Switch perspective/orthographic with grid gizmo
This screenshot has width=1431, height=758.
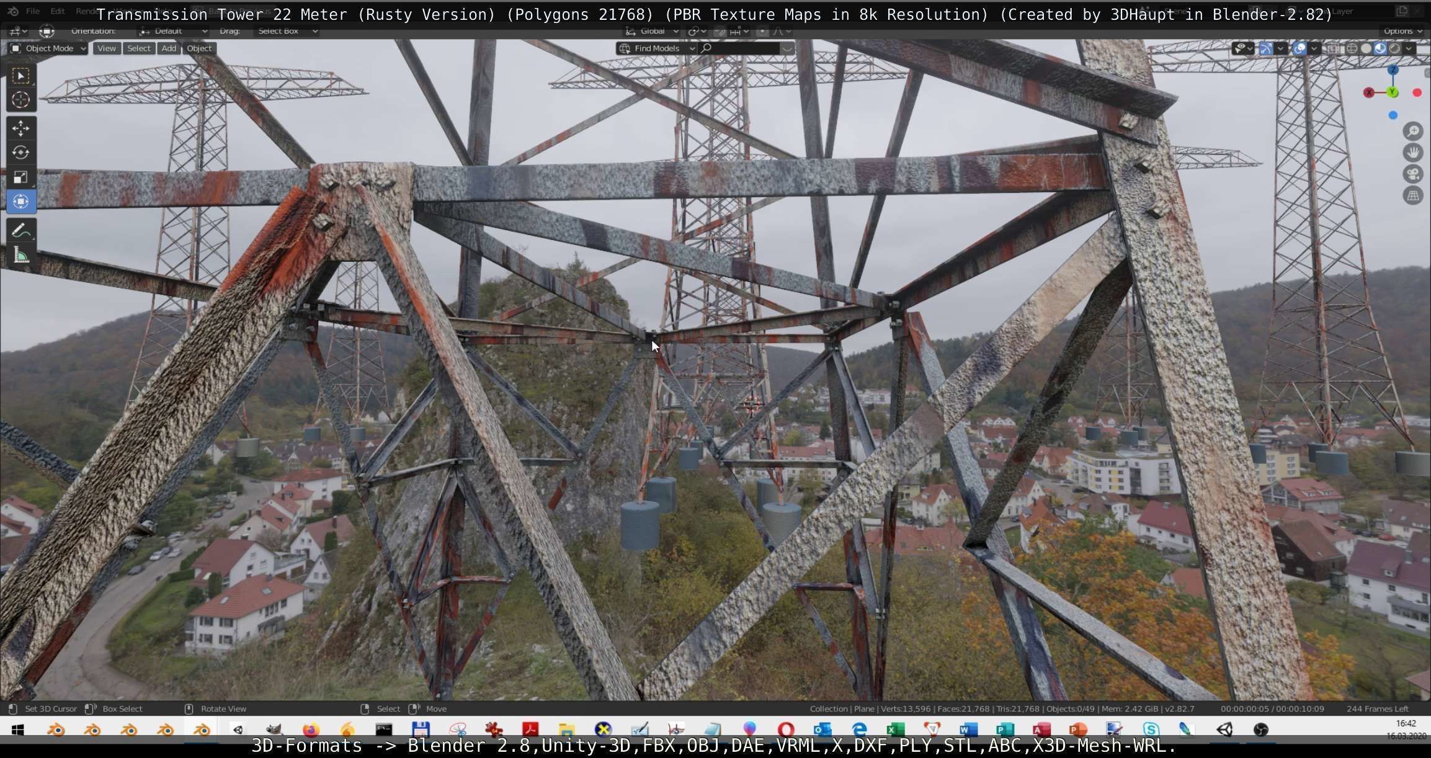[x=1412, y=196]
